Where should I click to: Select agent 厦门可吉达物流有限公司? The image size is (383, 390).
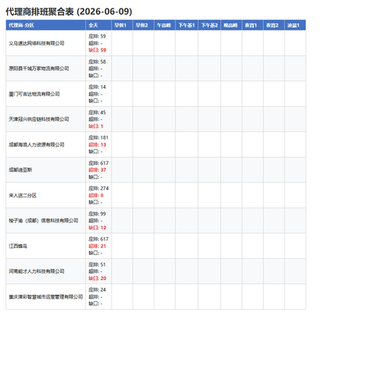[34, 94]
